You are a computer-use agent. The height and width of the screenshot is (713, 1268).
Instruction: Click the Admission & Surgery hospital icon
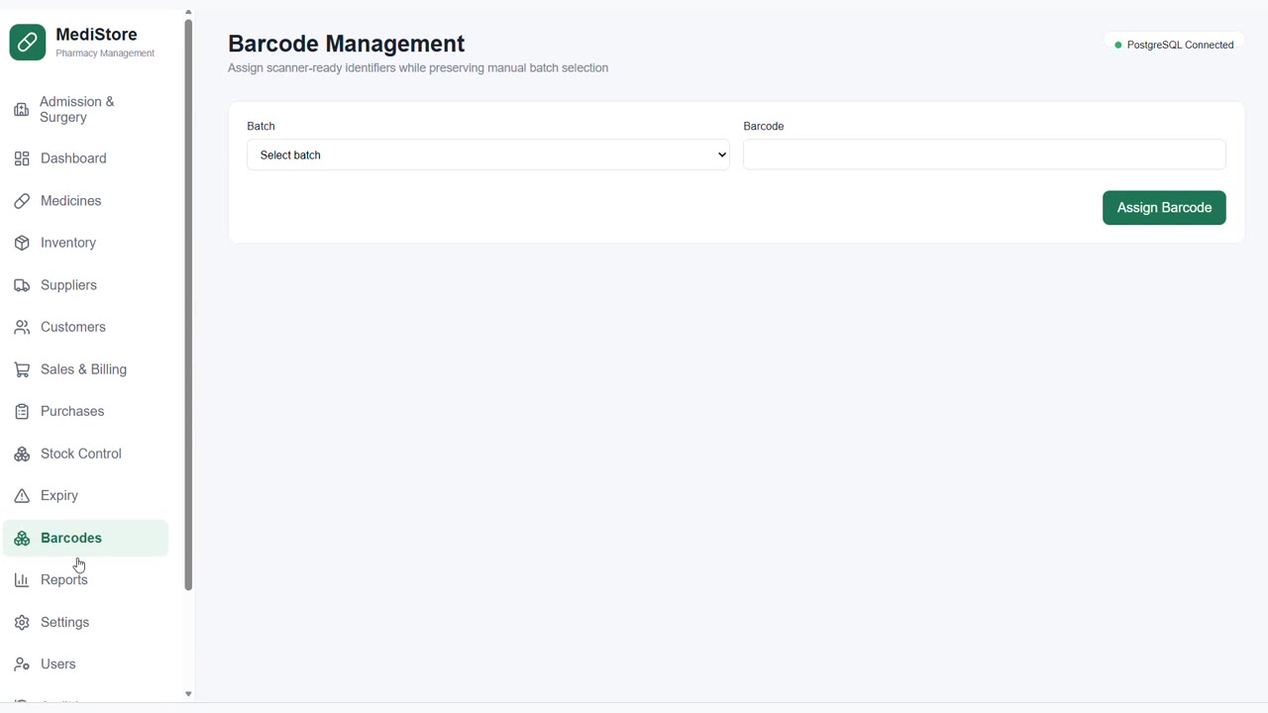[21, 110]
